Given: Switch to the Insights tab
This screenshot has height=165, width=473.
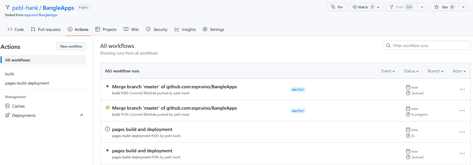Looking at the screenshot, I should pyautogui.click(x=185, y=29).
